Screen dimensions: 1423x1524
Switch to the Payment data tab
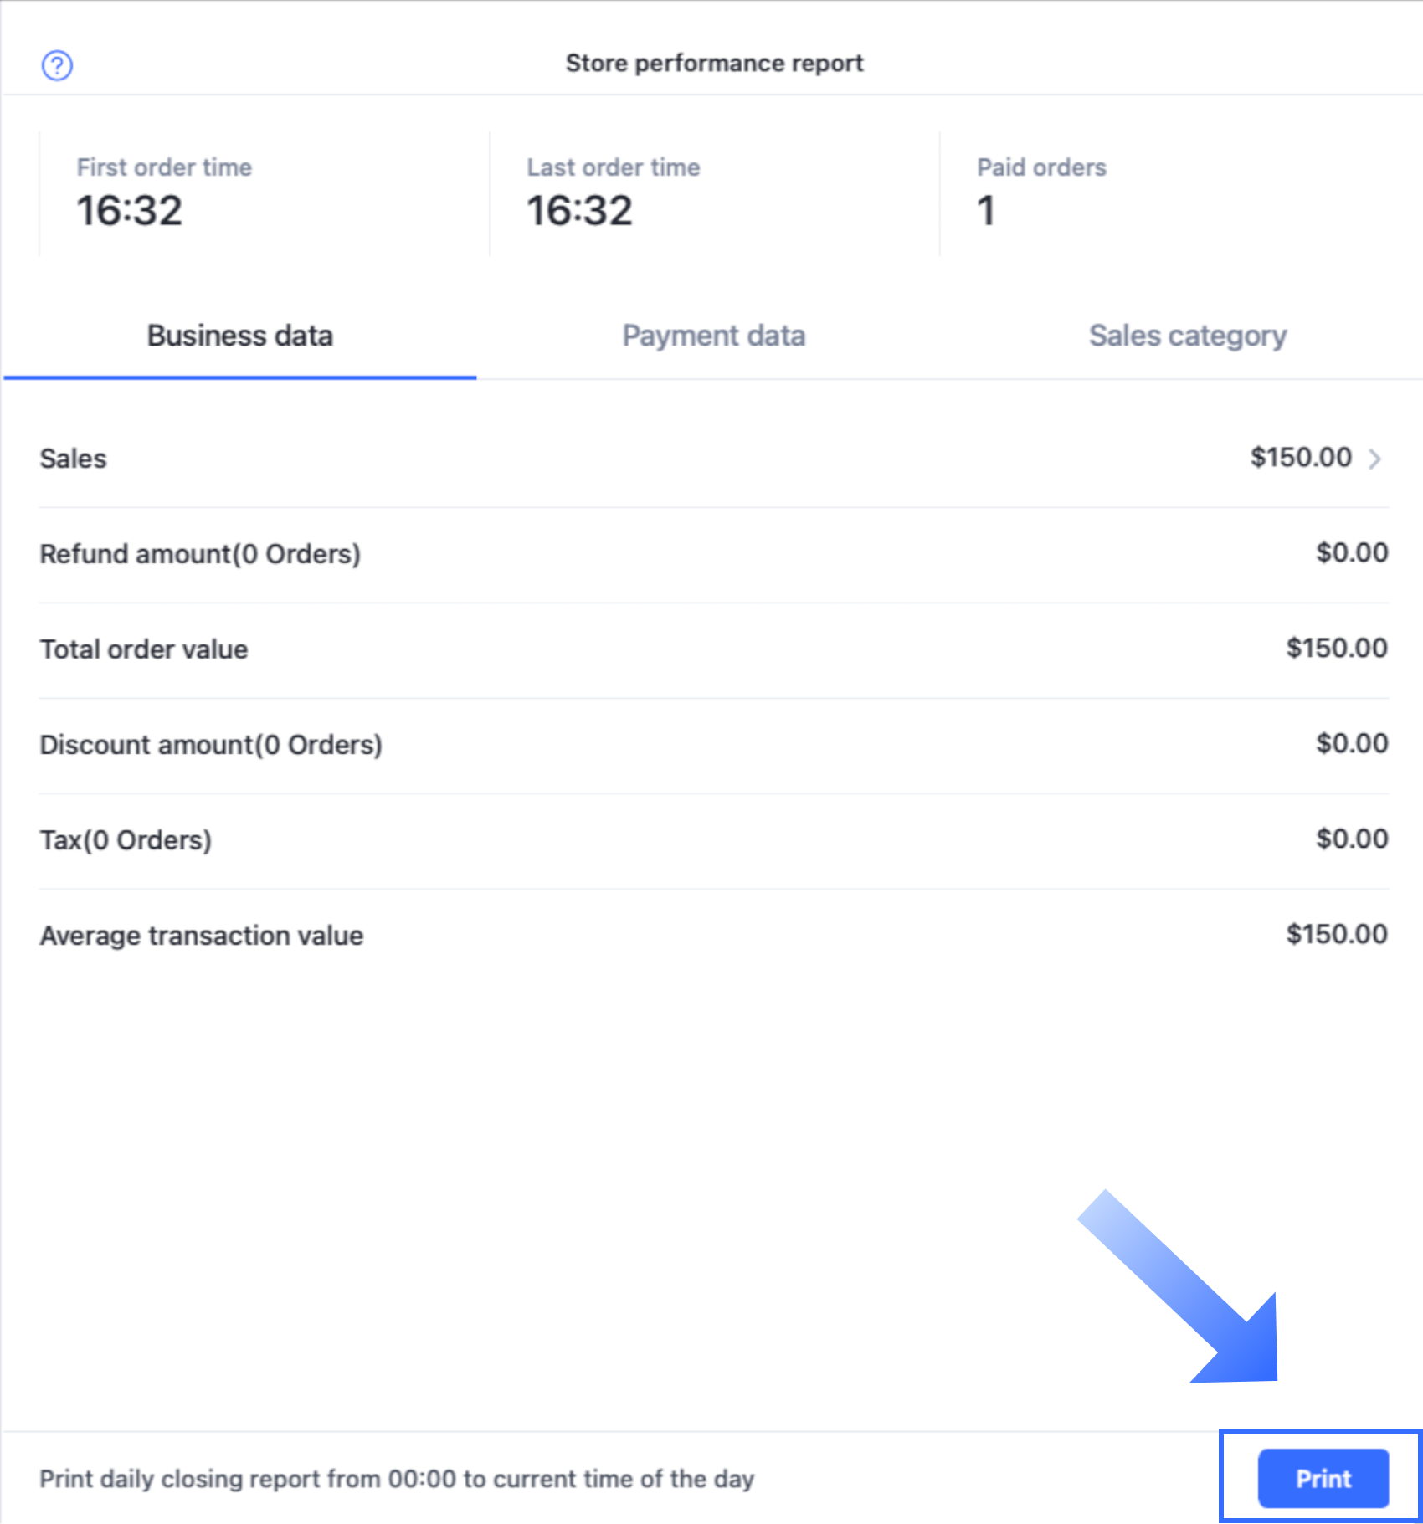(713, 336)
